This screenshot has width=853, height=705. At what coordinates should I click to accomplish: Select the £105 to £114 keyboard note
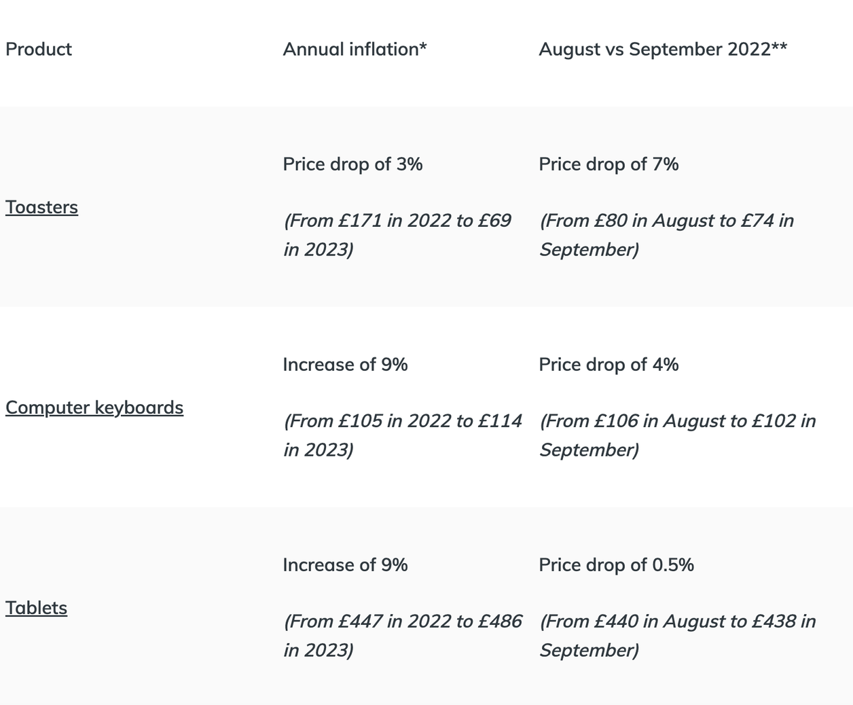point(402,435)
